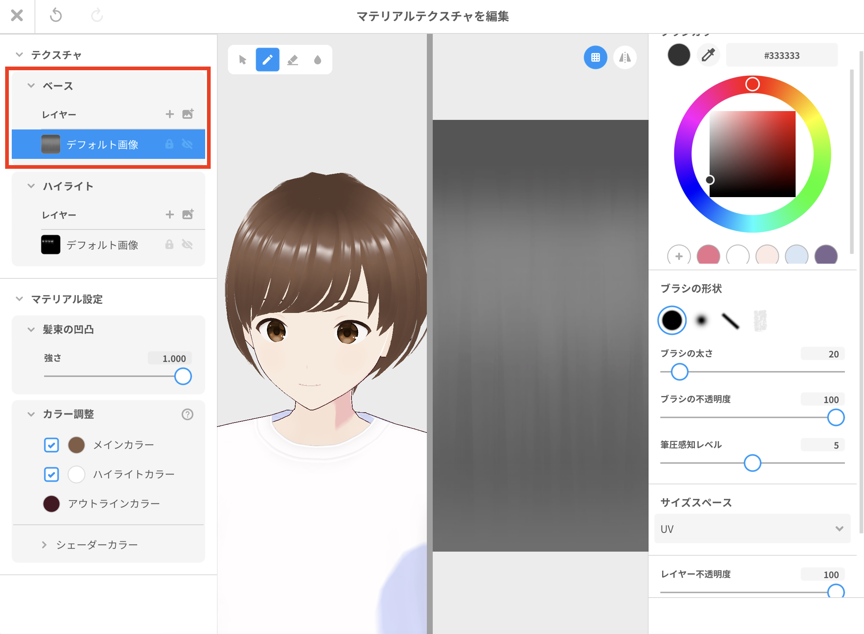Choose the hard round brush shape

pos(672,320)
